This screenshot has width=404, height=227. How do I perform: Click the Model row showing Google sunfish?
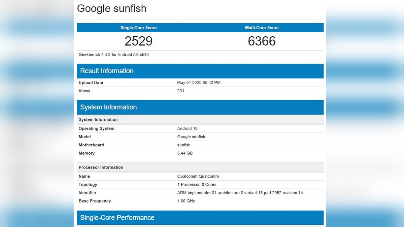[191, 137]
